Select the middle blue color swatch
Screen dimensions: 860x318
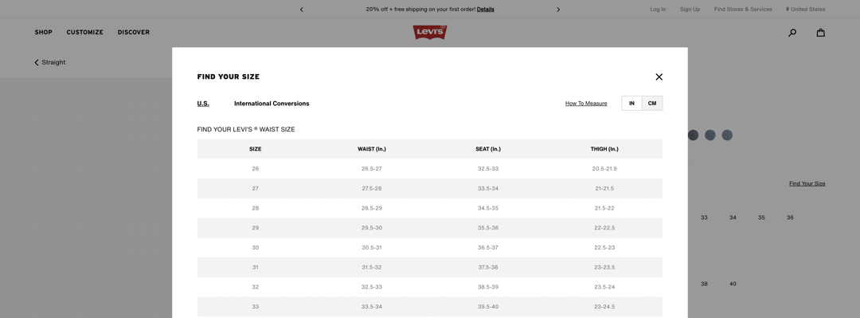(x=709, y=135)
